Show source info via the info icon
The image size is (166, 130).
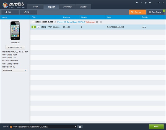pyautogui.click(x=97, y=22)
